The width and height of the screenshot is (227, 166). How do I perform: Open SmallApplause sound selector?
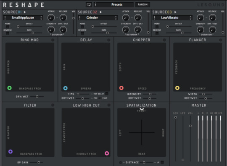23,18
